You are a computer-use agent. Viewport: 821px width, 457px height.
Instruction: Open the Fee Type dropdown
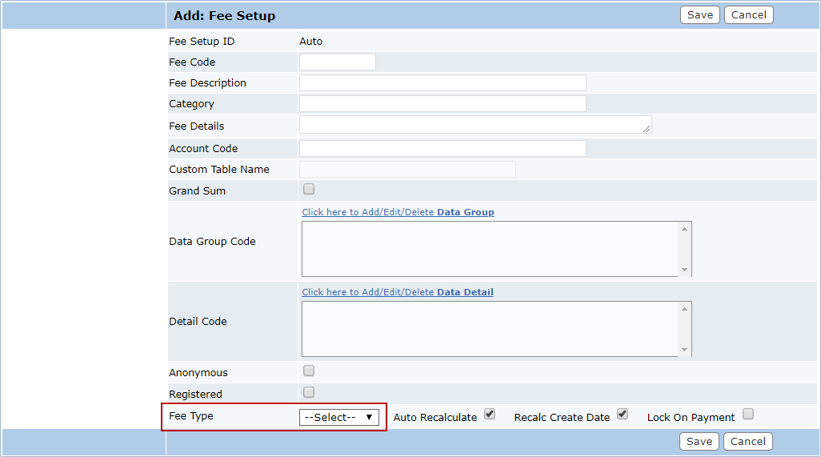click(338, 418)
